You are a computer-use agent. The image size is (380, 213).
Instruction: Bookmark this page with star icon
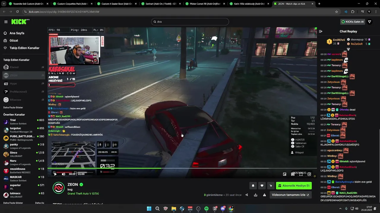click(336, 12)
